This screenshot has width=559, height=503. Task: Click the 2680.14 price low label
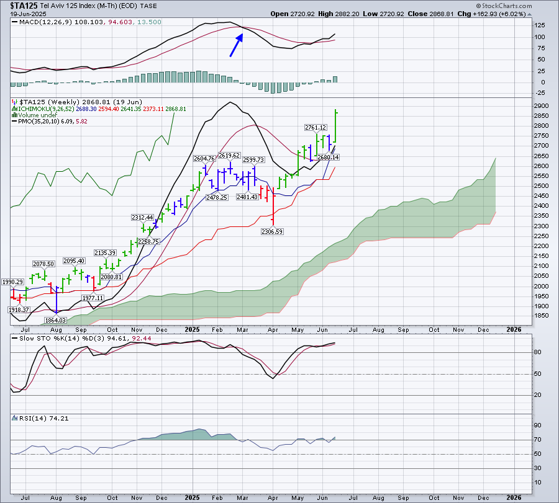pyautogui.click(x=328, y=157)
